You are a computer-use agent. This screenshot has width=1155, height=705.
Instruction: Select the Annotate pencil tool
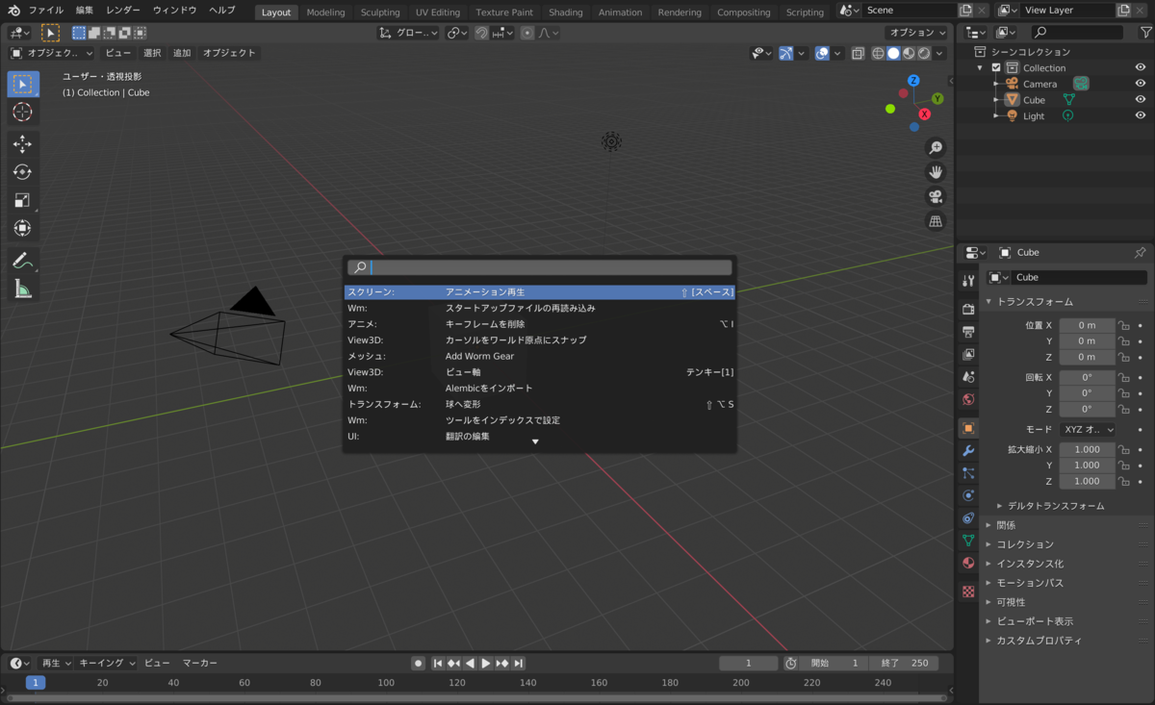point(22,261)
